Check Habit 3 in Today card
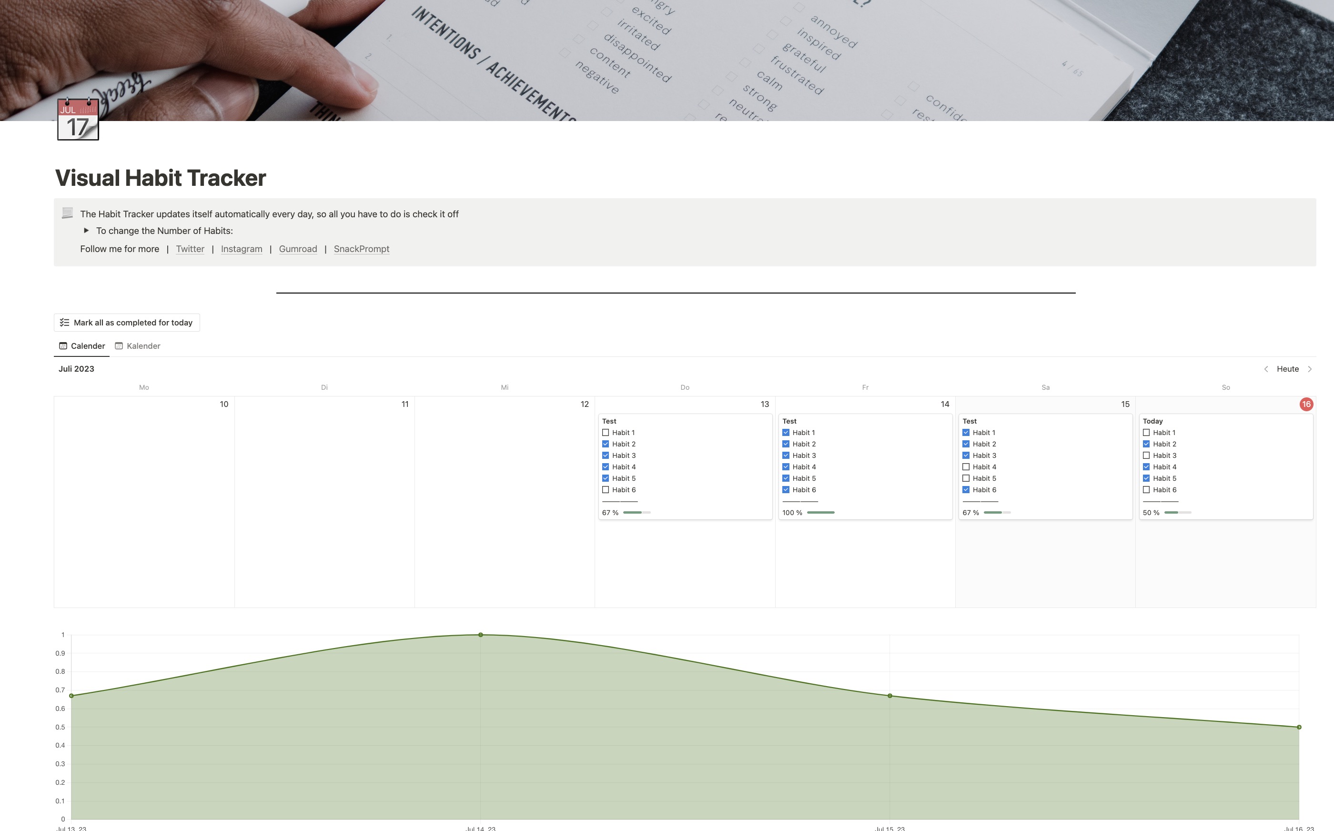 (x=1146, y=455)
